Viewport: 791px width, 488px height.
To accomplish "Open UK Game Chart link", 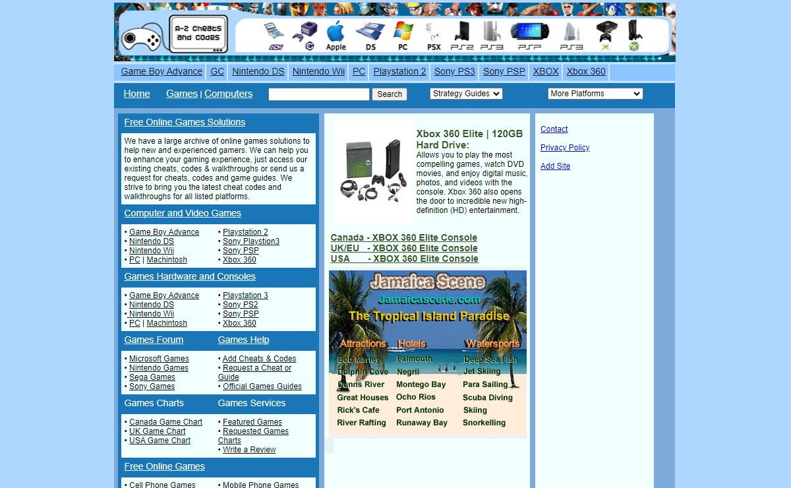I will (158, 431).
